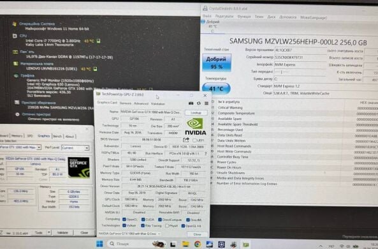Toggle the PhysX checkbox in GPU-Z
This screenshot has width=378, height=249.
click(x=167, y=226)
